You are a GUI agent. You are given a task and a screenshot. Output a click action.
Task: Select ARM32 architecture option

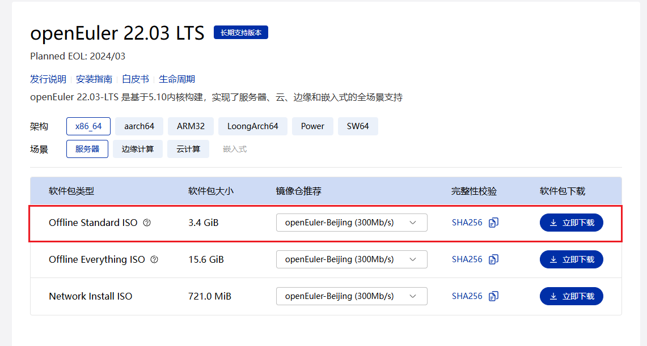coord(191,126)
